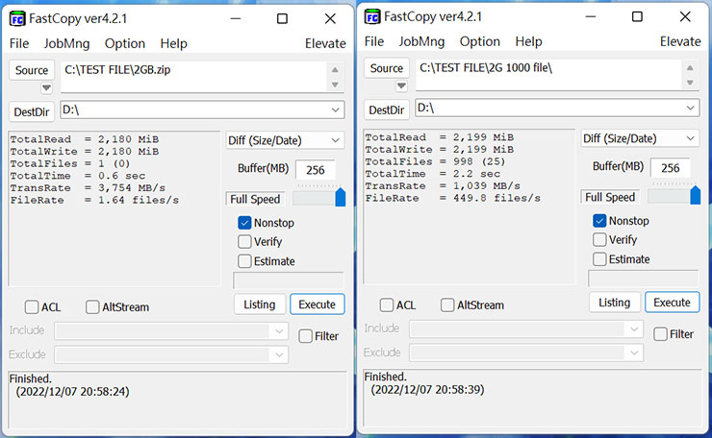Open the JobMng menu in the right window
Image resolution: width=712 pixels, height=438 pixels.
(x=421, y=41)
